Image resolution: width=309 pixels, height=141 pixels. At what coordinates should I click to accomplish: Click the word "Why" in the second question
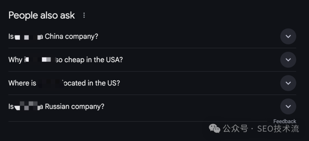[15, 60]
